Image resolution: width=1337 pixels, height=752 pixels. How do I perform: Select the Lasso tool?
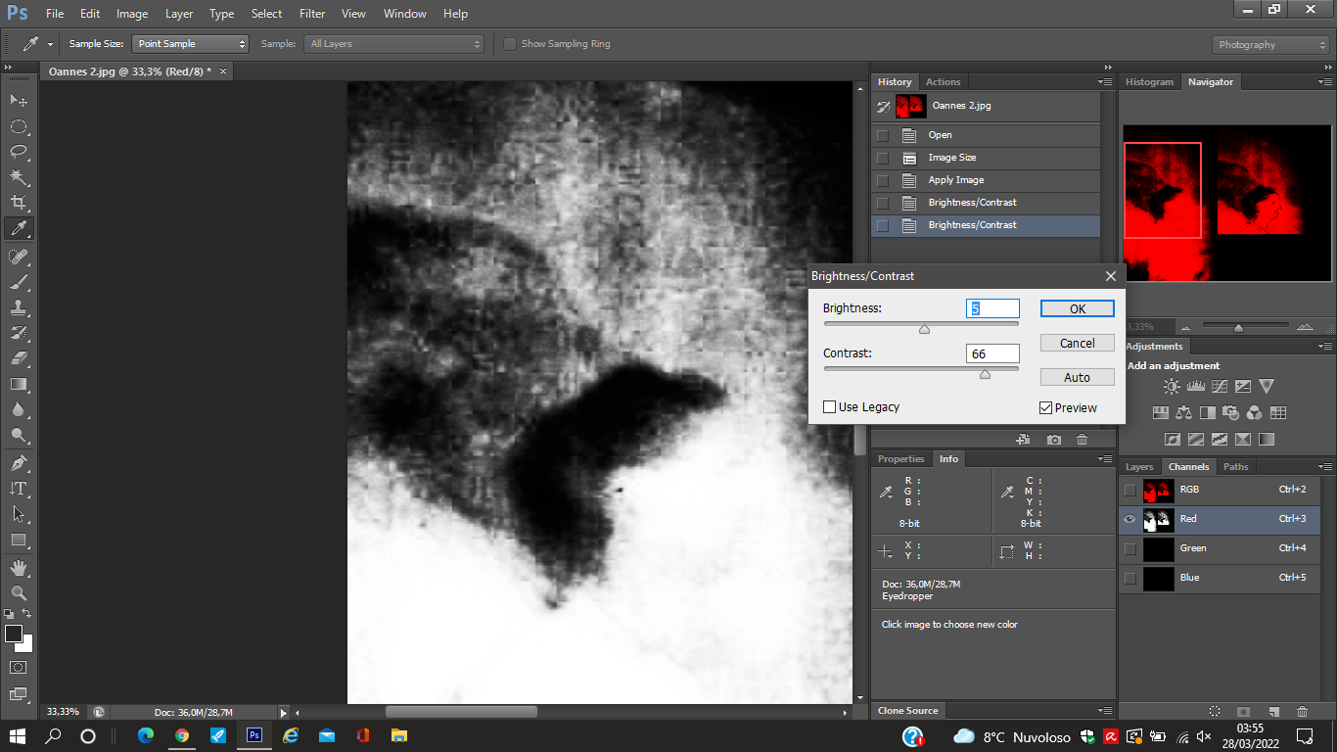19,152
